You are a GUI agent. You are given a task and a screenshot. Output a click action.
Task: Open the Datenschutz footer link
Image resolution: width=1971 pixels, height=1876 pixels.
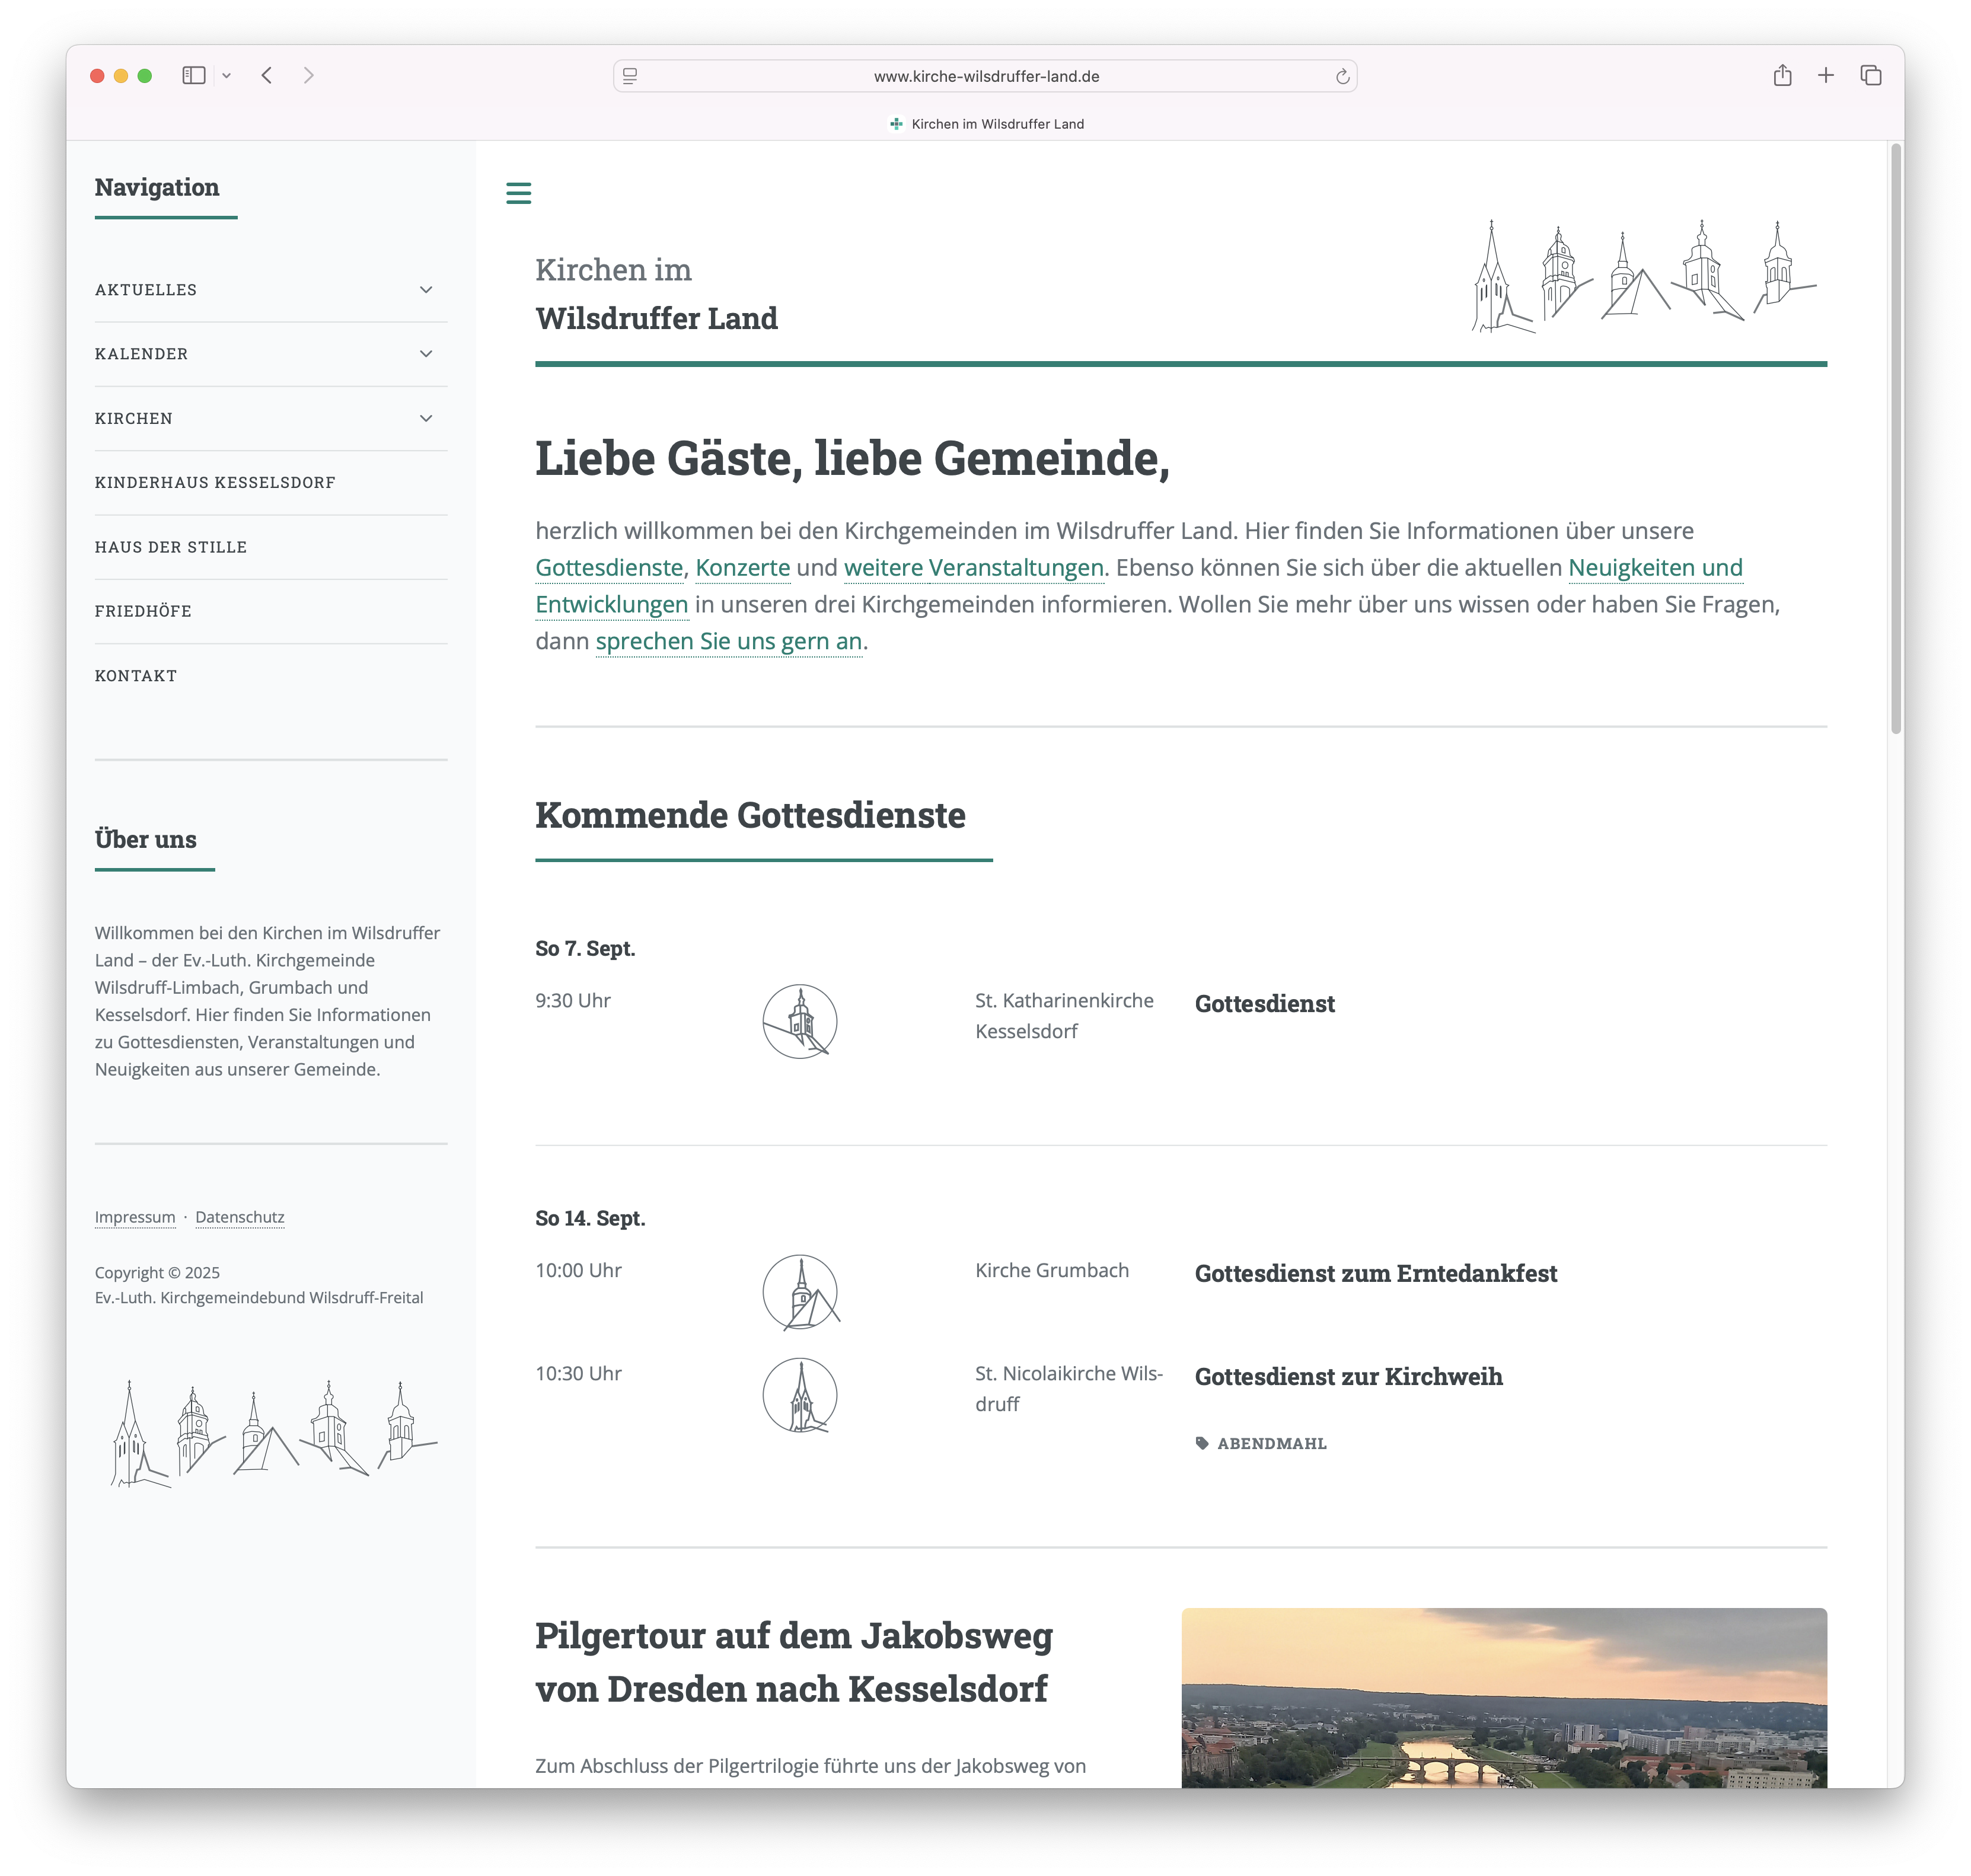coord(240,1217)
